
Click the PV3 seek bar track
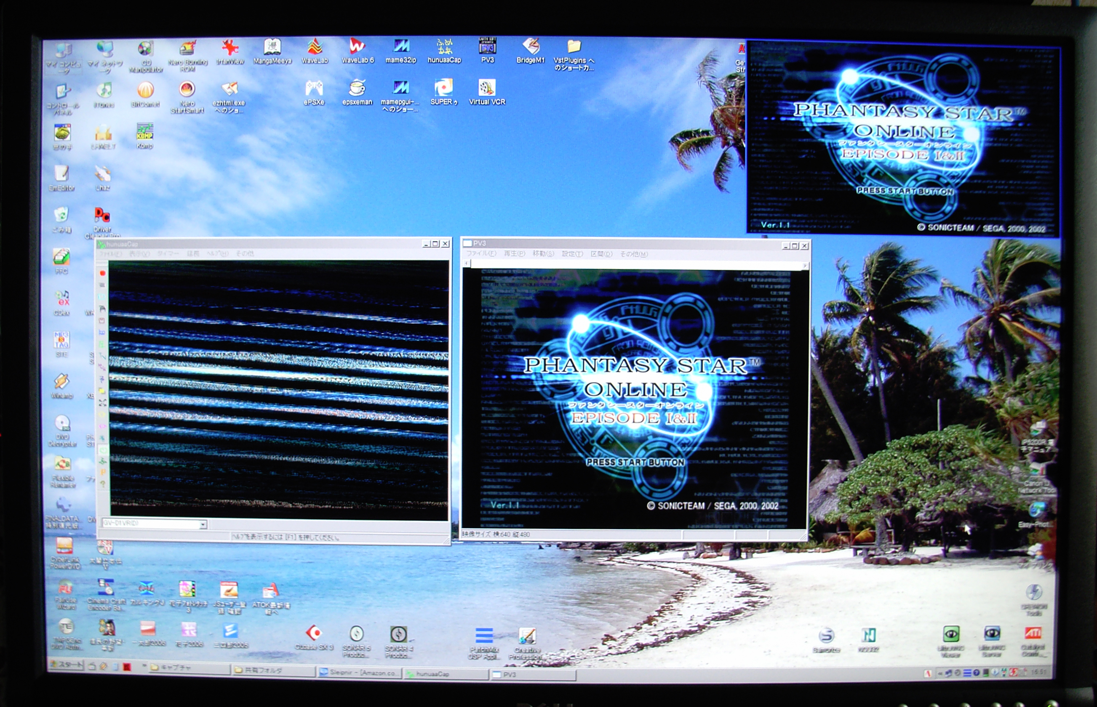(x=636, y=264)
